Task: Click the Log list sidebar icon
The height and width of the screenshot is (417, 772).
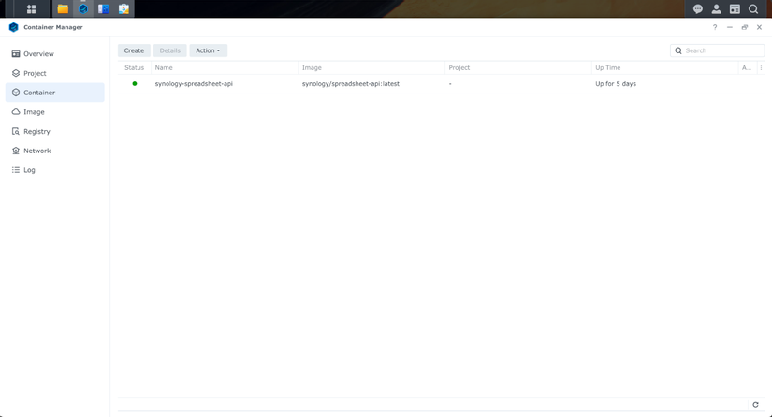Action: click(16, 170)
